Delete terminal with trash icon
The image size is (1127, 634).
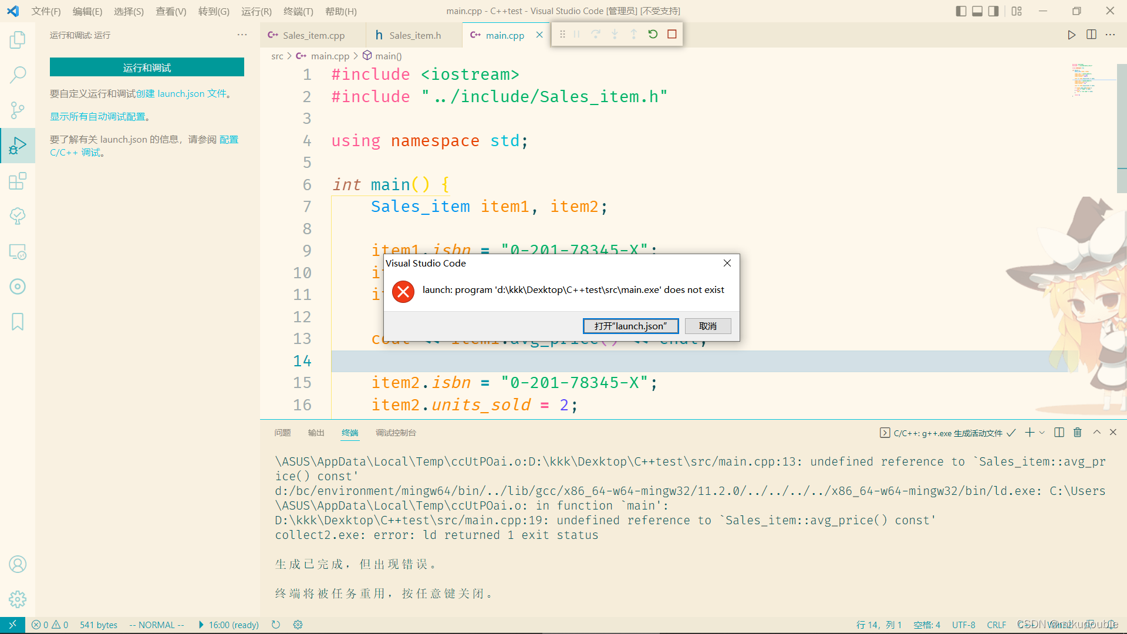point(1077,433)
